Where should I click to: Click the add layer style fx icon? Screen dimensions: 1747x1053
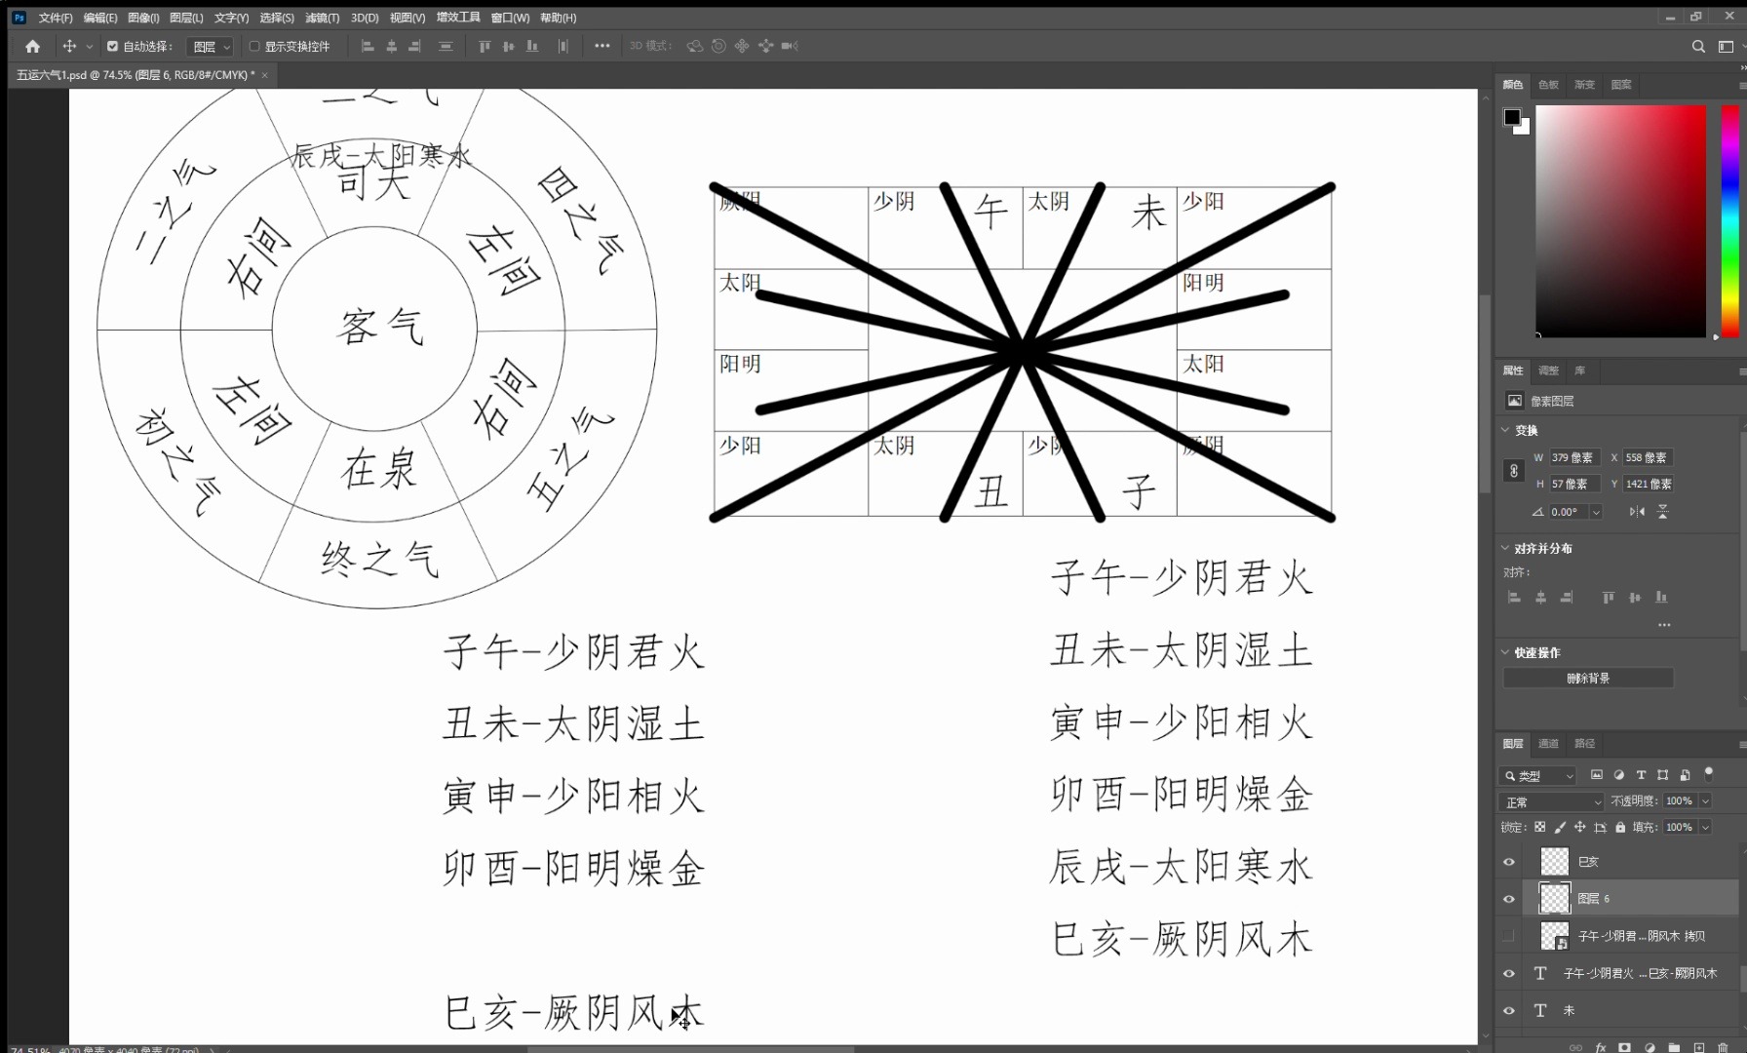[1601, 1047]
